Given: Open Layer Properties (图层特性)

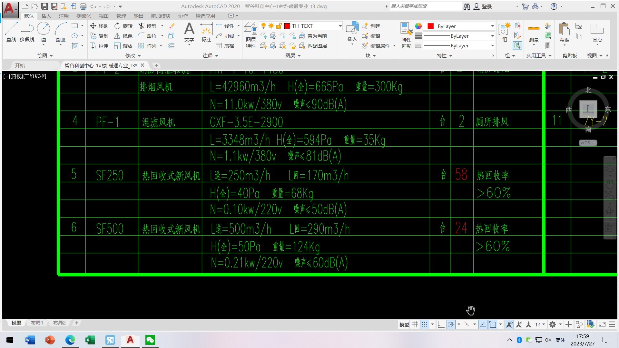Looking at the screenshot, I should [x=251, y=35].
